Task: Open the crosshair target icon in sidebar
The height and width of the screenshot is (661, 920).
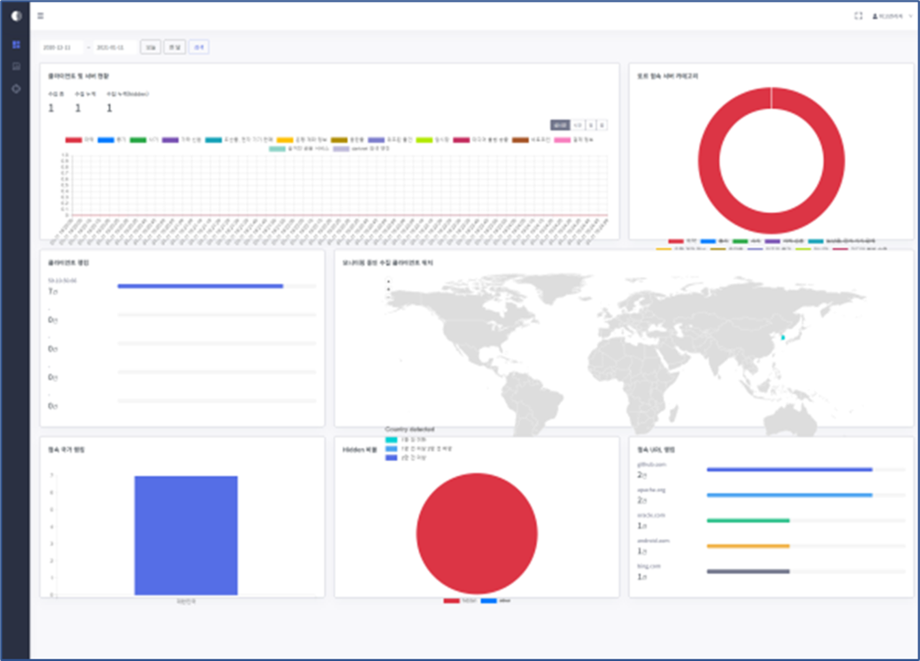Action: 15,88
